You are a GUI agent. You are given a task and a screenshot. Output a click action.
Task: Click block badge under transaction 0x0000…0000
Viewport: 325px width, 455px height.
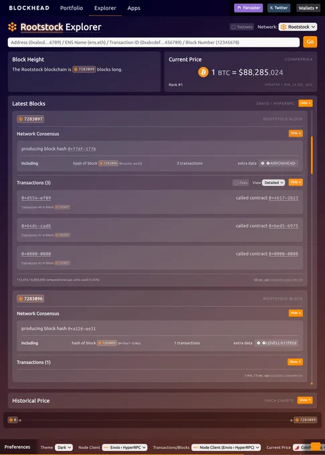click(x=62, y=263)
